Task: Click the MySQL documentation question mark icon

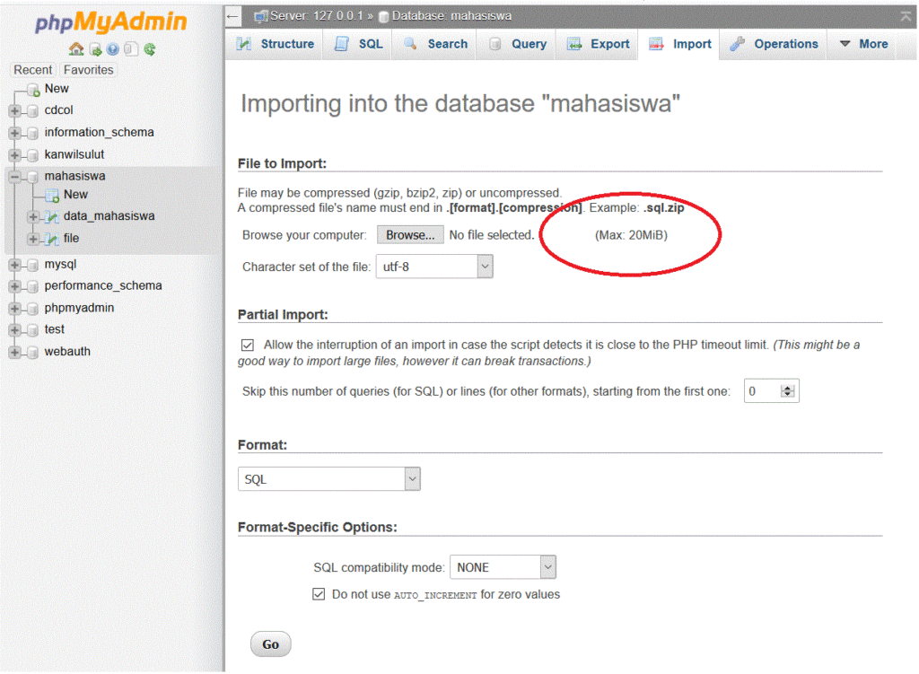Action: pos(112,49)
